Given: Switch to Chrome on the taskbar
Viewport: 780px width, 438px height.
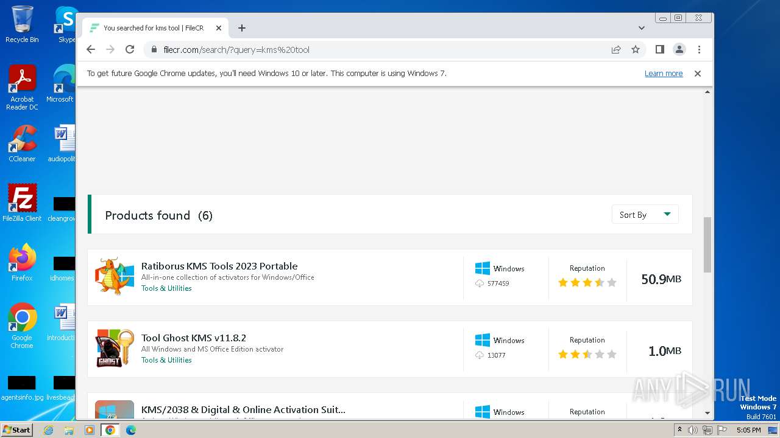Looking at the screenshot, I should point(110,430).
